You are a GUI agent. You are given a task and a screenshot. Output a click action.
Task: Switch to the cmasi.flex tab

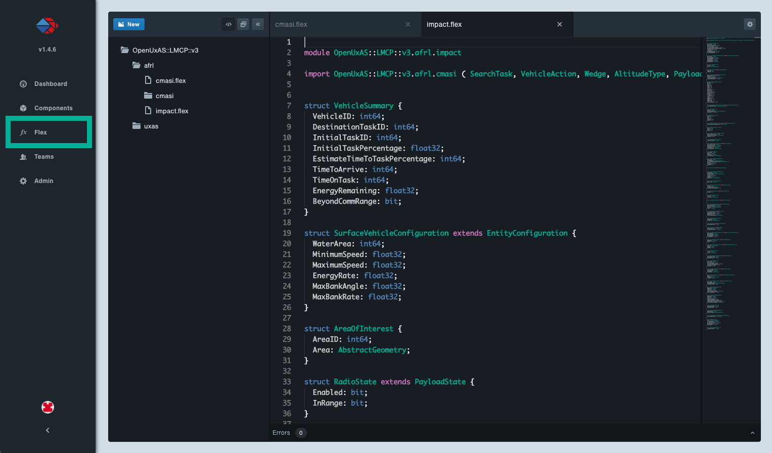(291, 24)
